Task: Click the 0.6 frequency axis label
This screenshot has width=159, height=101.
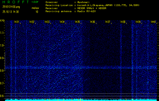Action: 2,96
